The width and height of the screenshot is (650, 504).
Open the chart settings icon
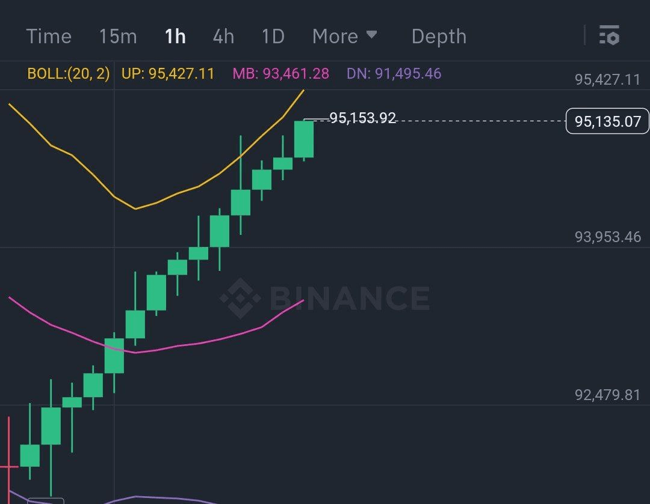tap(609, 36)
